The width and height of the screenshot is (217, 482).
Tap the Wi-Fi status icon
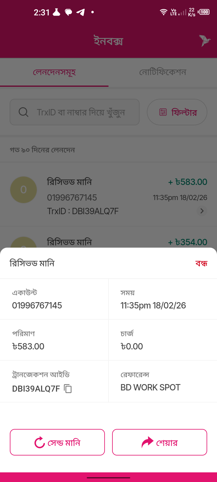[x=164, y=12]
